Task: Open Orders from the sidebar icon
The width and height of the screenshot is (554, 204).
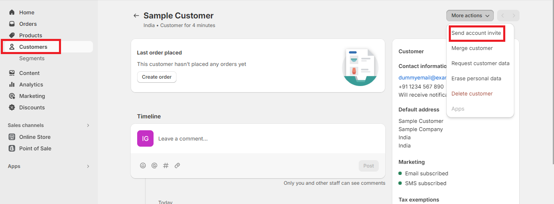Action: 12,24
